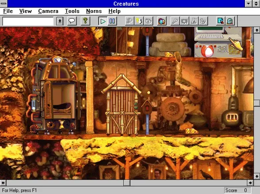Click the greyed-out tag toolbar icon

[x=129, y=21]
